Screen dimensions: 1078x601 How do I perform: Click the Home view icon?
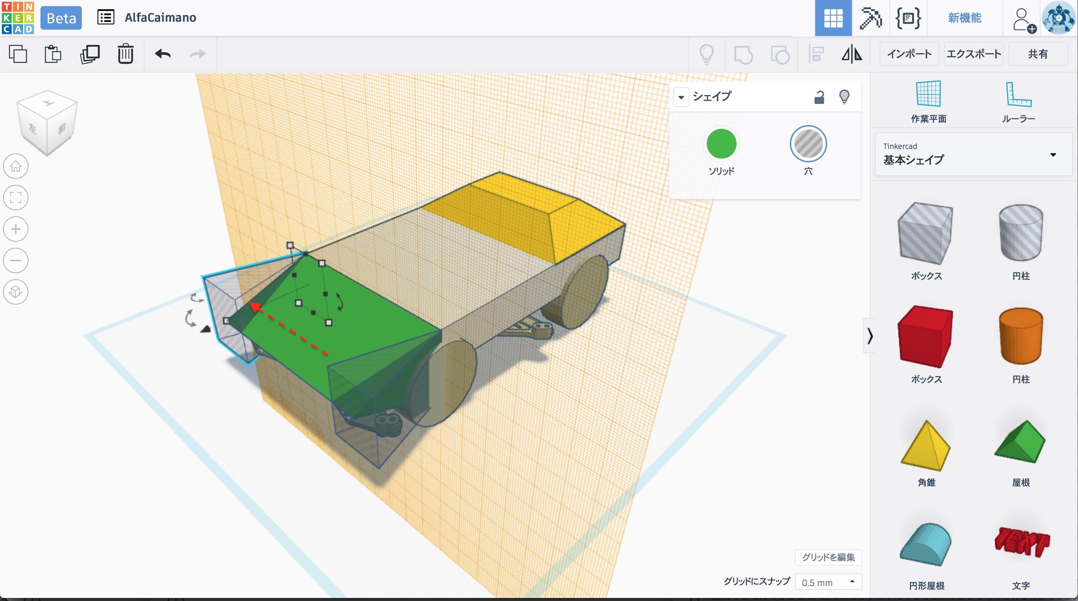click(16, 166)
